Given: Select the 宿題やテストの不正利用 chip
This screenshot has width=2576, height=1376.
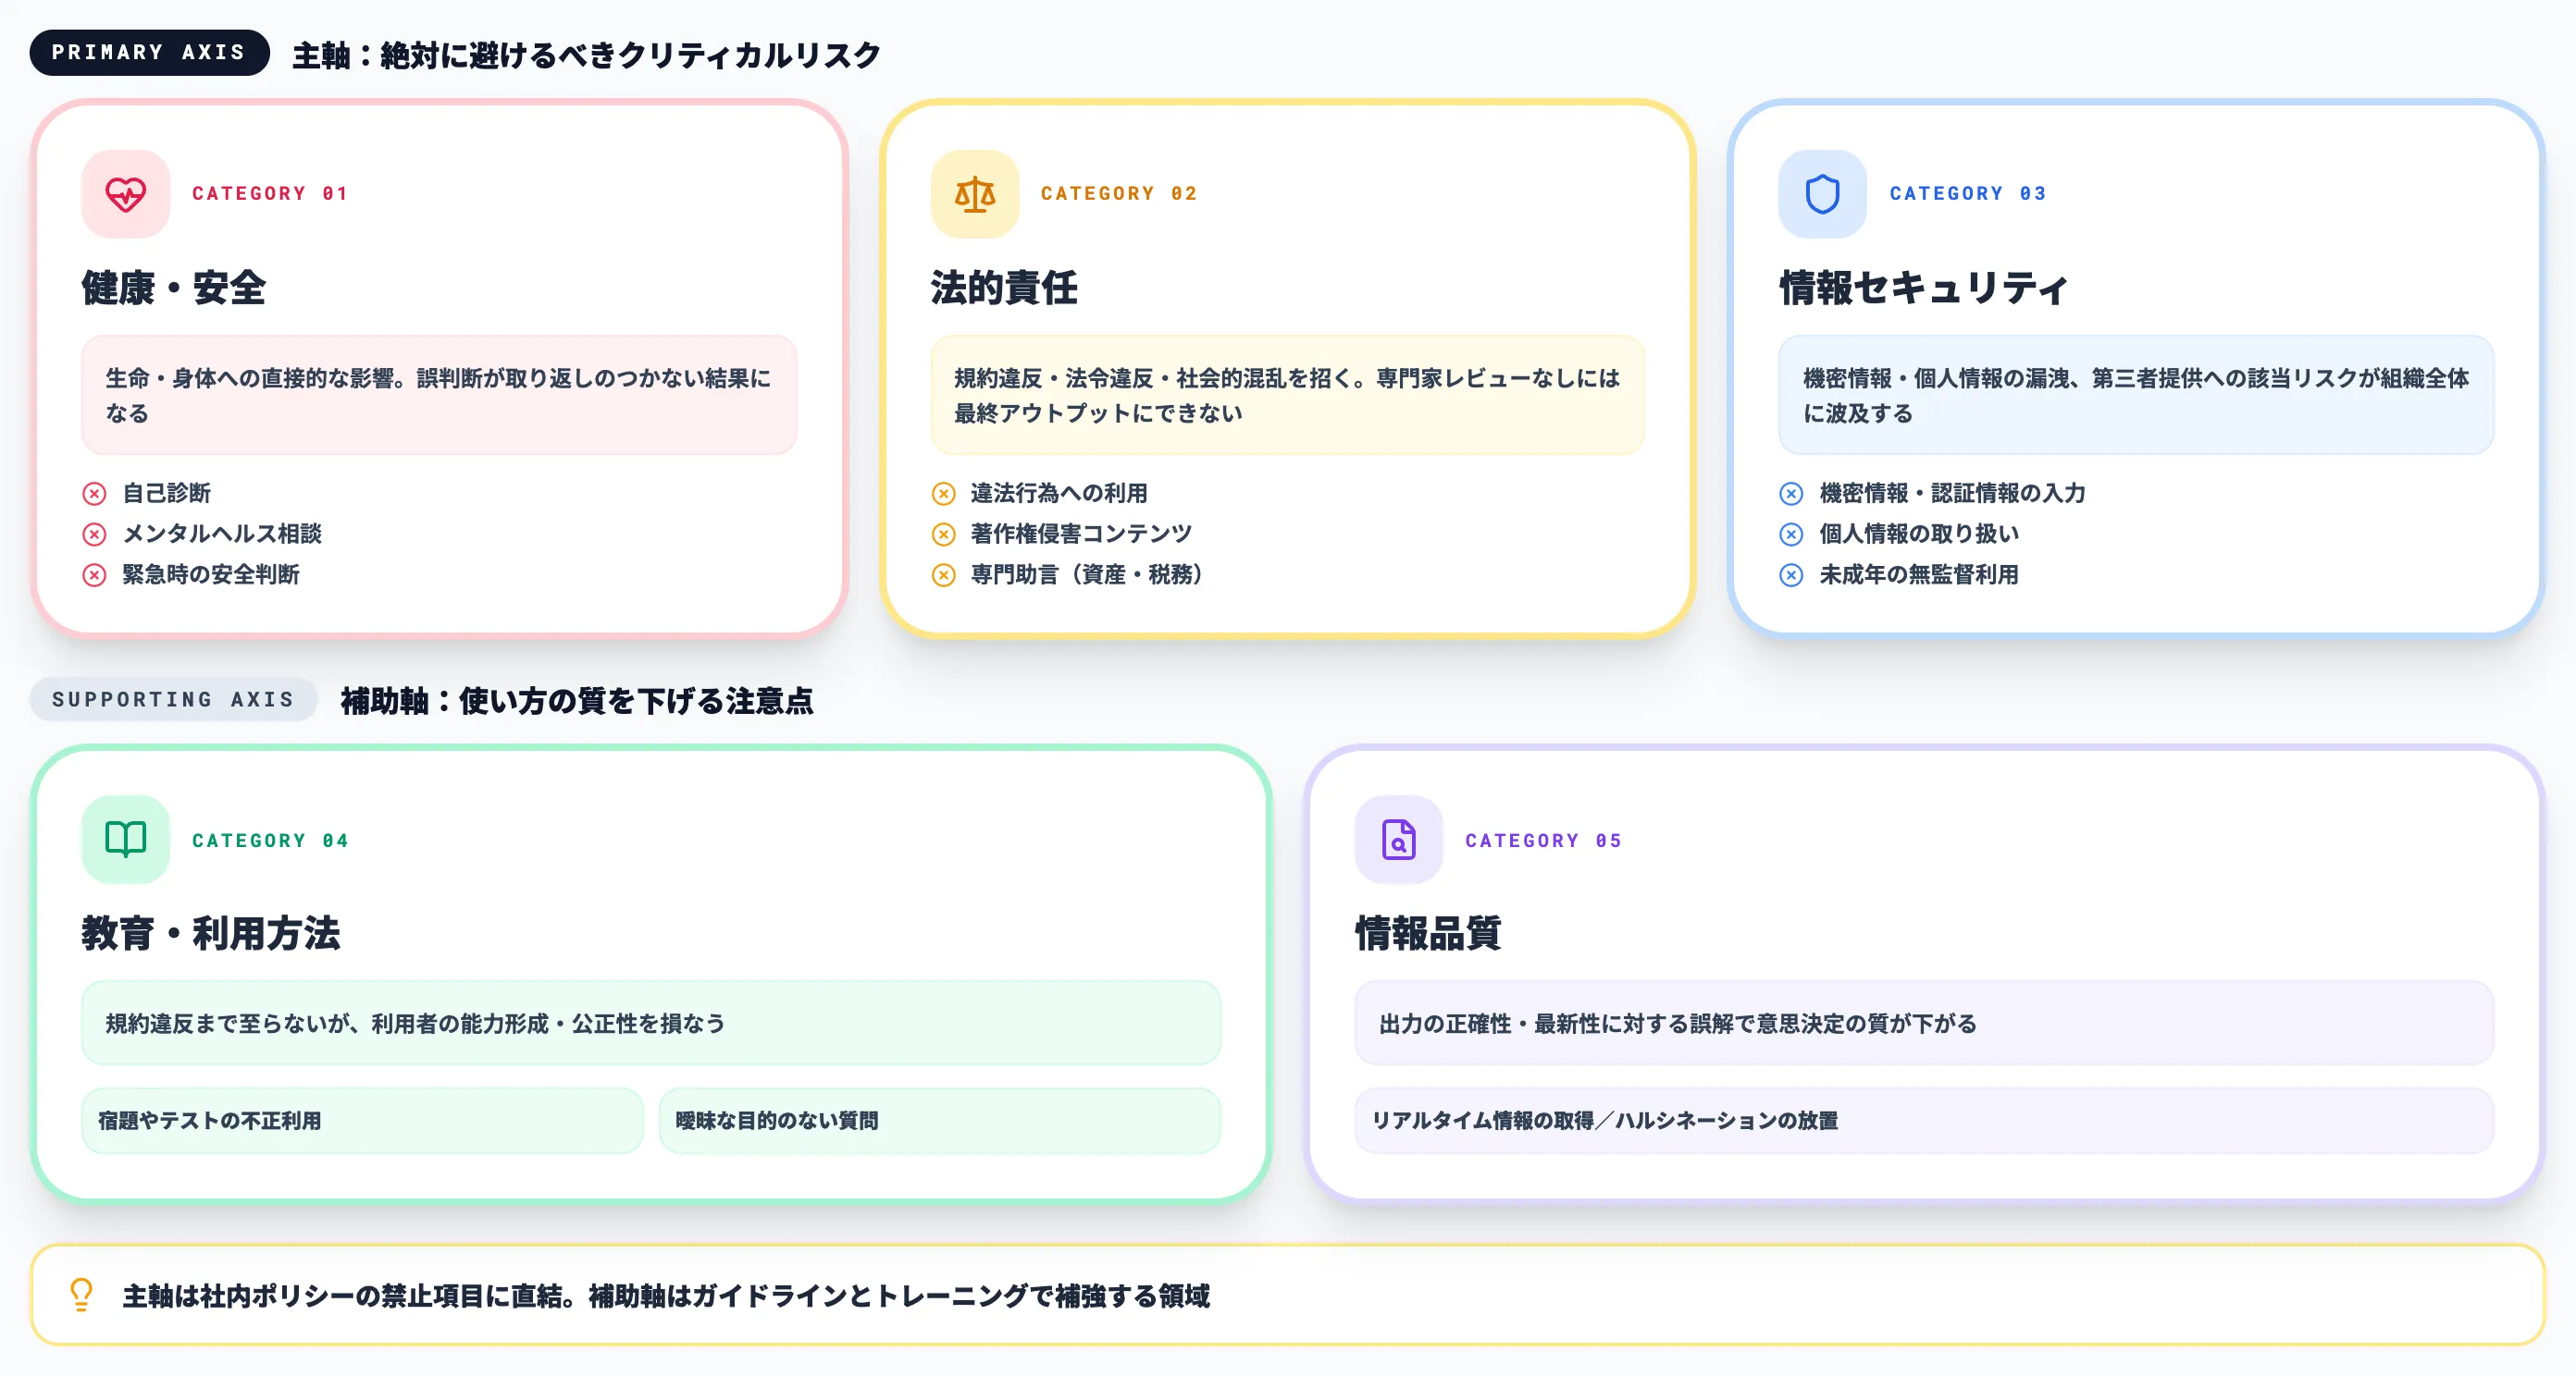Looking at the screenshot, I should pos(362,1120).
